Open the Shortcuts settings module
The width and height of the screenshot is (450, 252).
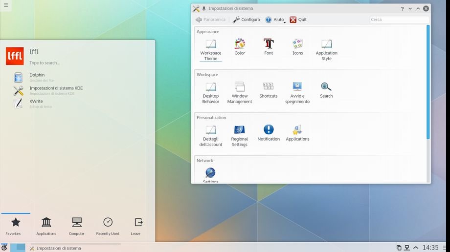pyautogui.click(x=269, y=90)
